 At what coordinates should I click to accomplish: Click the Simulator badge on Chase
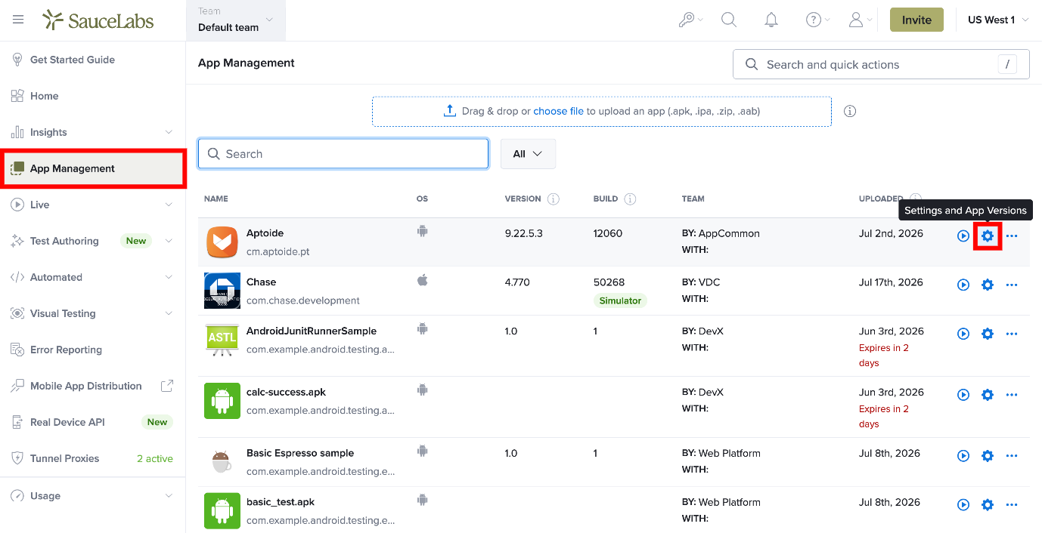tap(620, 300)
